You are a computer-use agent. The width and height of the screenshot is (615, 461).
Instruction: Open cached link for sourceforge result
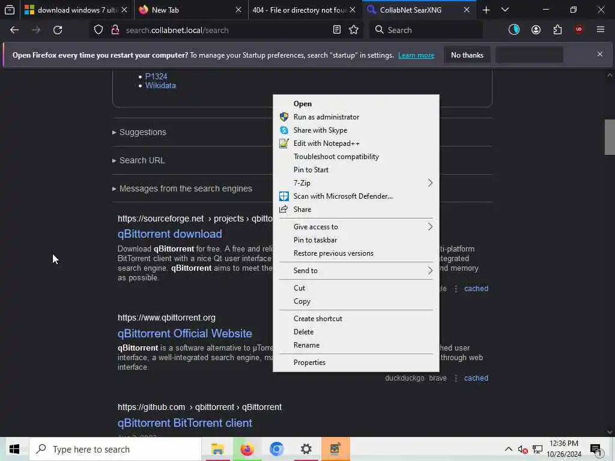(x=476, y=289)
